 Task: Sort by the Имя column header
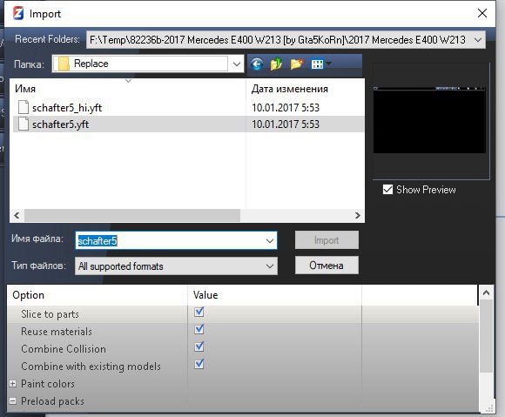(x=128, y=89)
